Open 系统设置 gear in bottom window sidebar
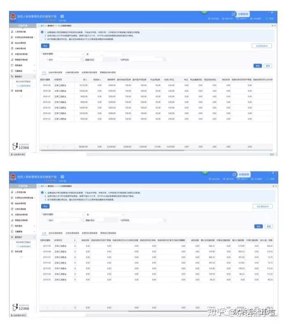284x324 pixels. click(x=12, y=251)
